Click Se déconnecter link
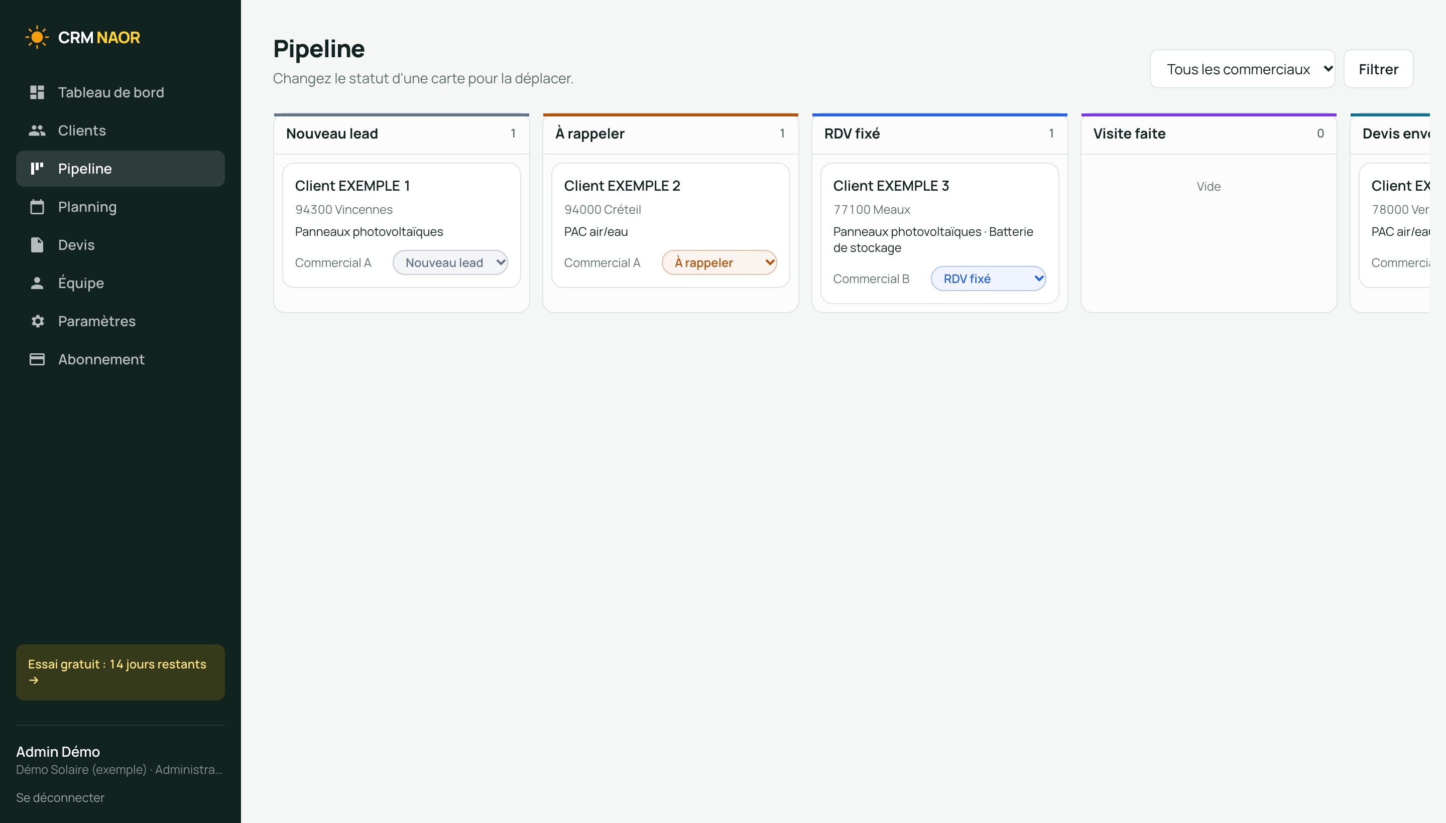 (x=60, y=797)
